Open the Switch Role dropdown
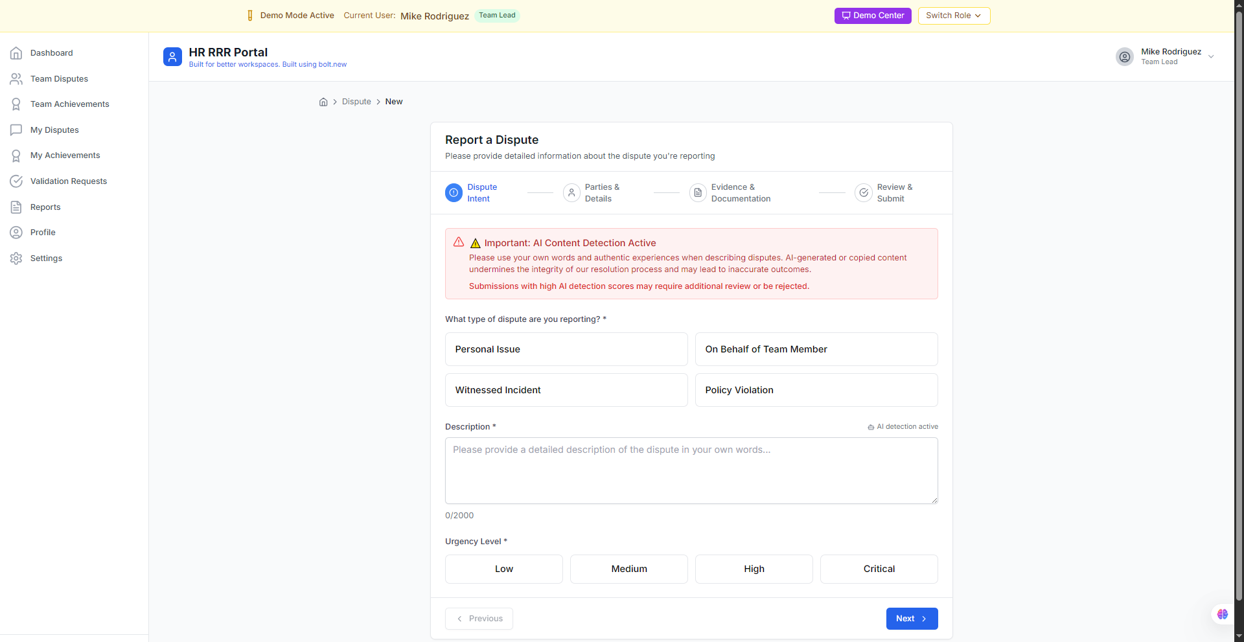1244x642 pixels. (x=954, y=16)
